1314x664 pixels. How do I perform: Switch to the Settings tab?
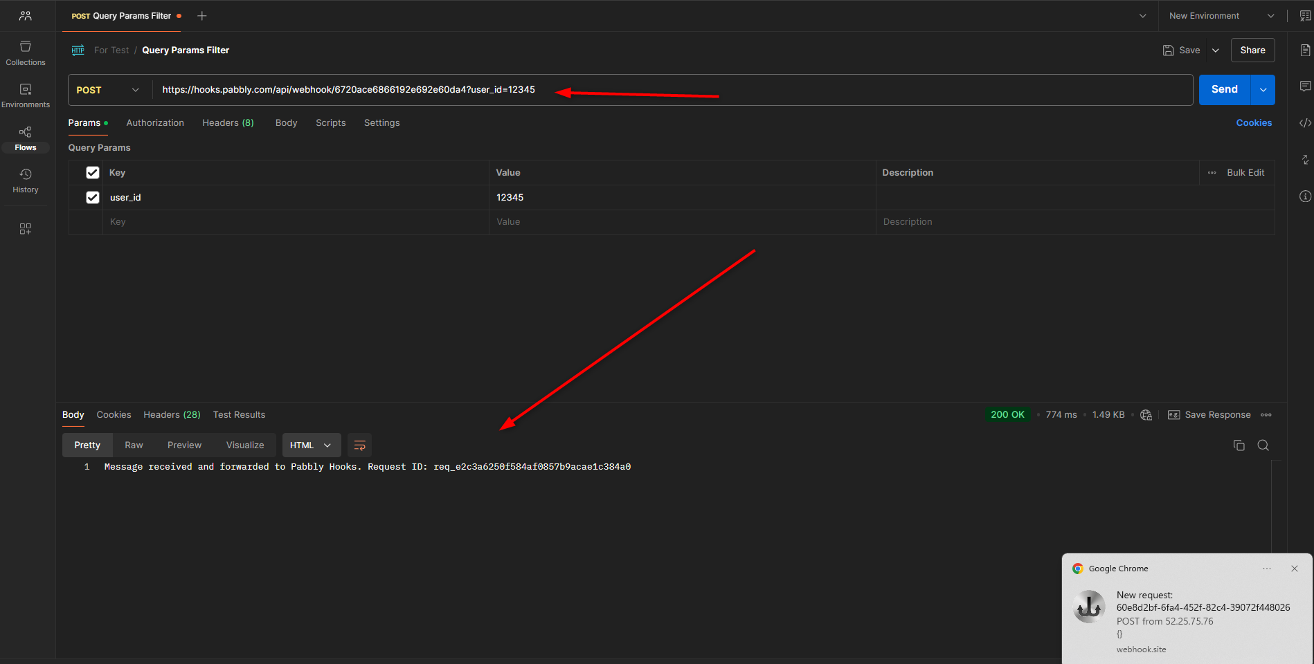coord(382,123)
